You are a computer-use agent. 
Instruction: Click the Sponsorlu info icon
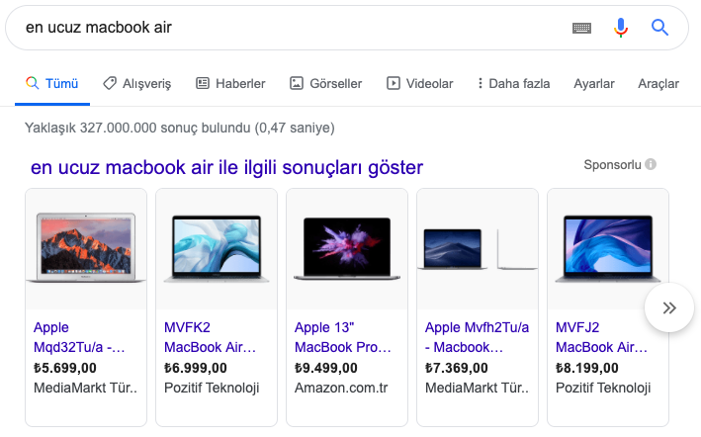pyautogui.click(x=651, y=164)
